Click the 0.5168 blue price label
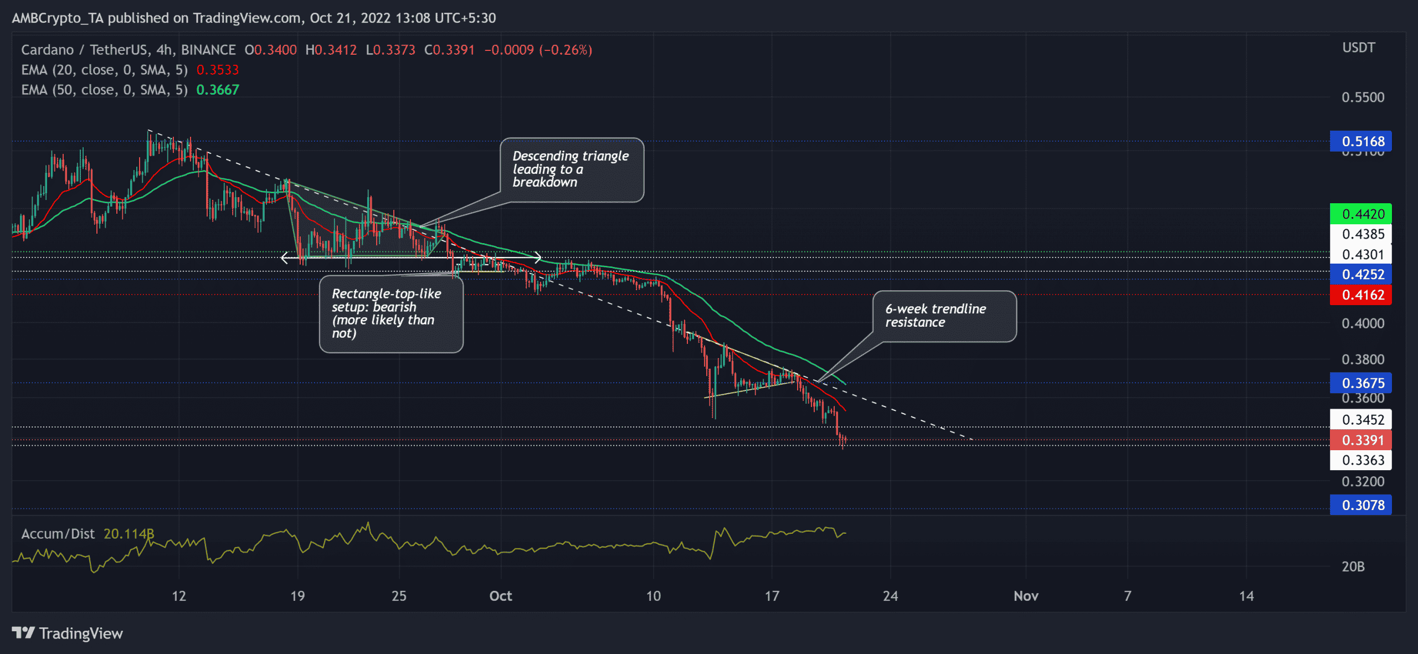Image resolution: width=1418 pixels, height=654 pixels. pyautogui.click(x=1361, y=142)
